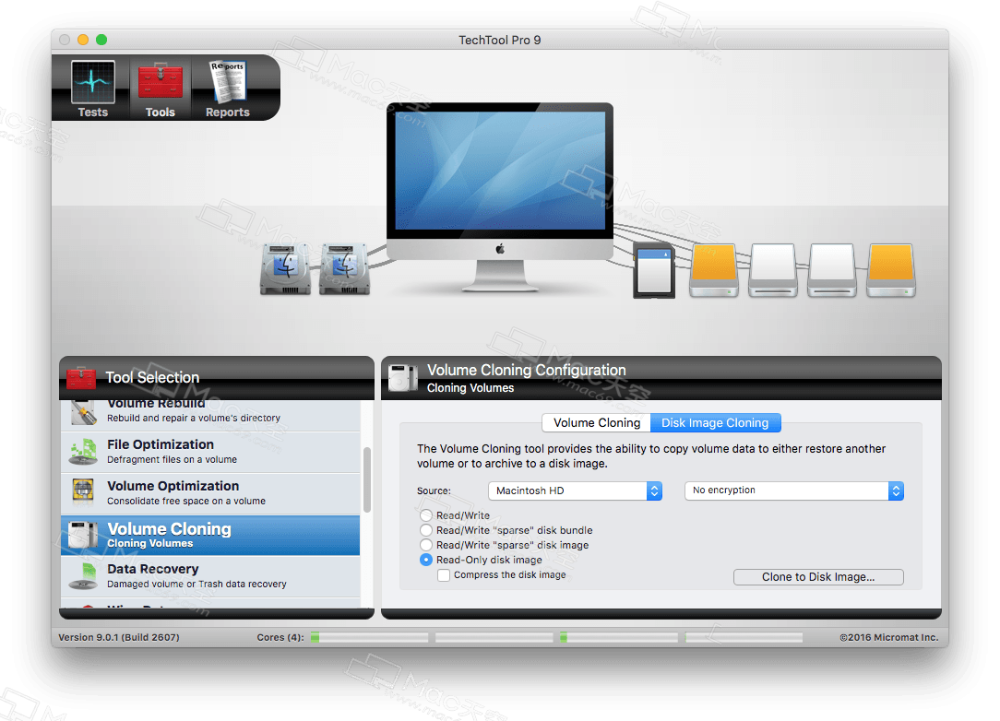The height and width of the screenshot is (721, 1000).
Task: Open the Reports document icon
Action: tap(228, 82)
